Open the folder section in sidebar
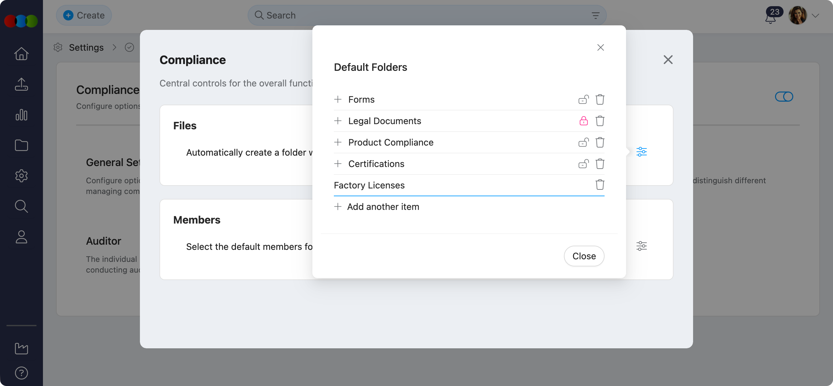833x386 pixels. pos(21,145)
